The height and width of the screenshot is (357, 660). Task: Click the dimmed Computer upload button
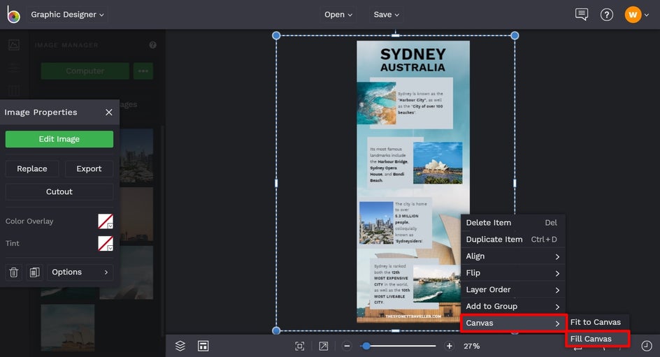pyautogui.click(x=85, y=71)
